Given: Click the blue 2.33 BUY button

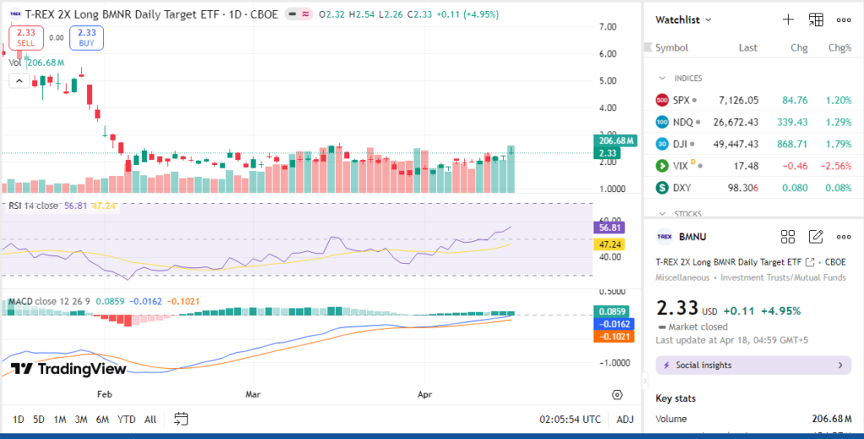Looking at the screenshot, I should point(86,37).
